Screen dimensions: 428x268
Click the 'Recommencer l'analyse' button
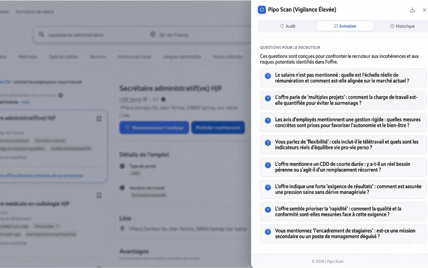154,128
